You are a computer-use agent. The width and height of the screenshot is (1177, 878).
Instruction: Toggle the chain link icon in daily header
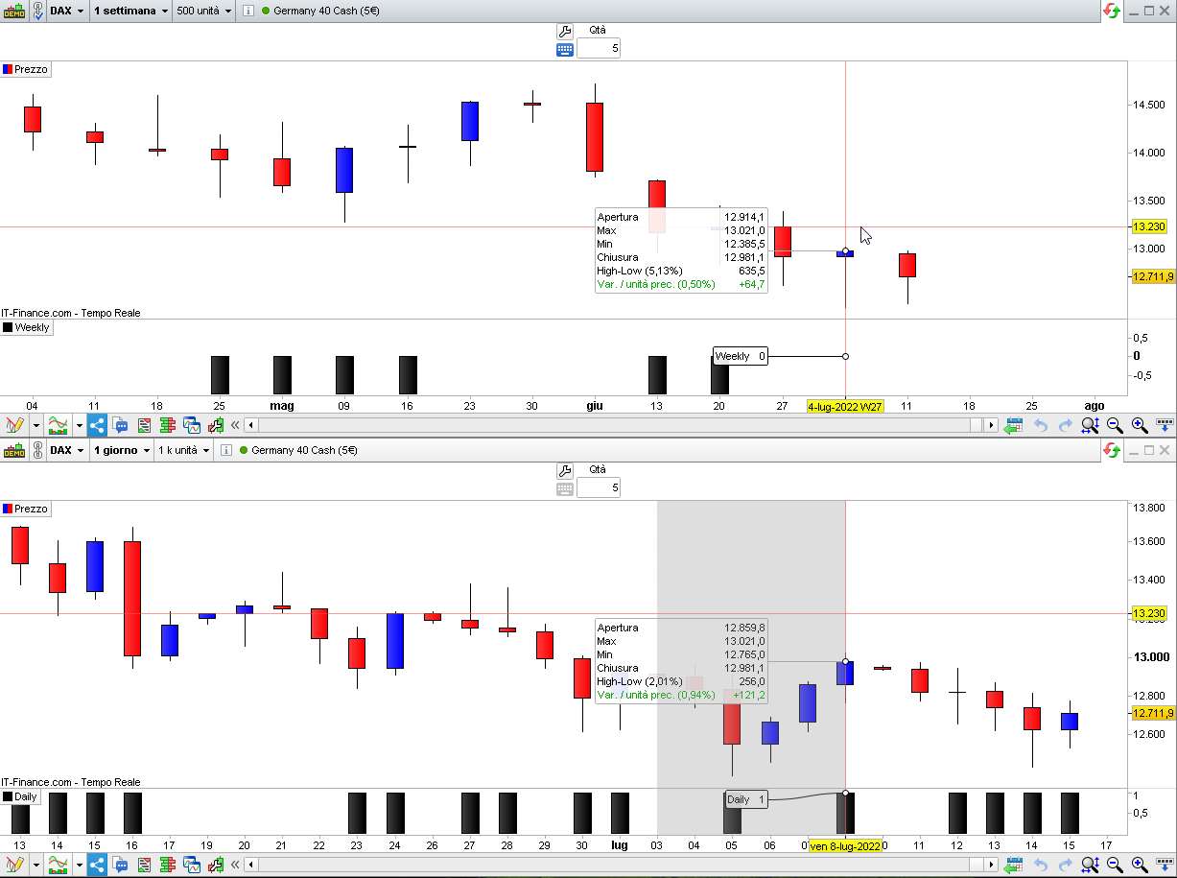coord(36,450)
